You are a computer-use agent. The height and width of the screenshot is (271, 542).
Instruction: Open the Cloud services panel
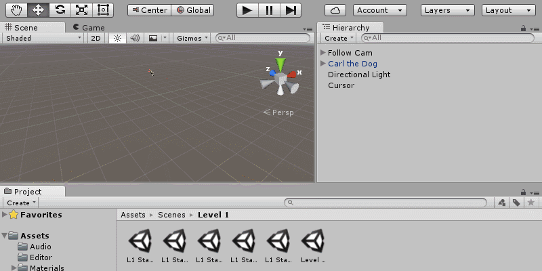pos(335,10)
